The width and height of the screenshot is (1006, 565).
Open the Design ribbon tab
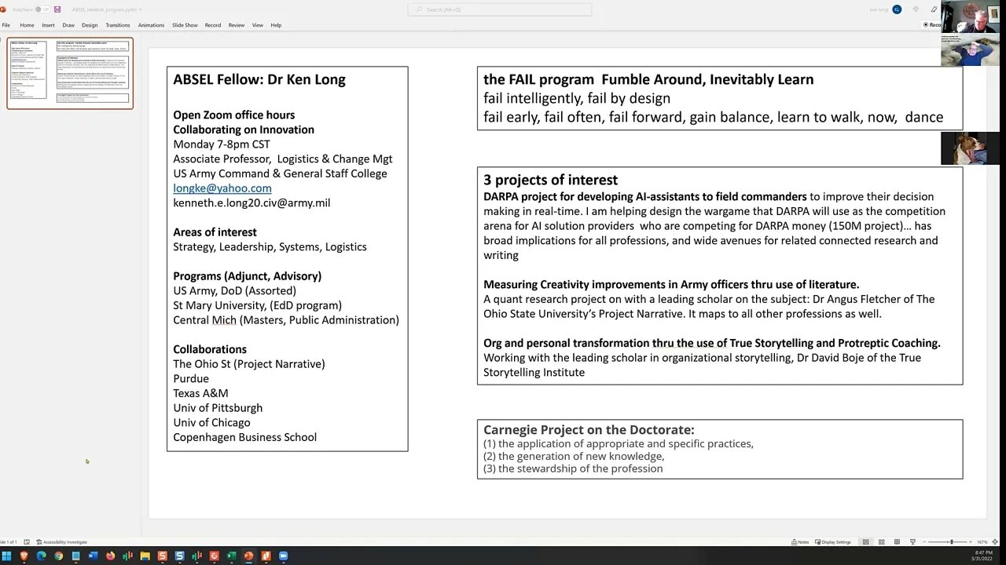point(90,25)
